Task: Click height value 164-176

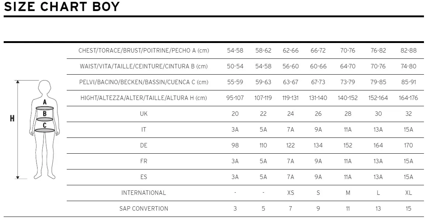Action: click(408, 98)
